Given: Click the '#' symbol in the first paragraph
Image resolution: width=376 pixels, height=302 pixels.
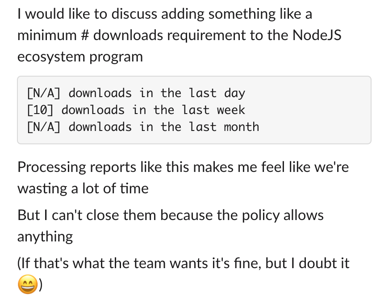Looking at the screenshot, I should tap(85, 35).
